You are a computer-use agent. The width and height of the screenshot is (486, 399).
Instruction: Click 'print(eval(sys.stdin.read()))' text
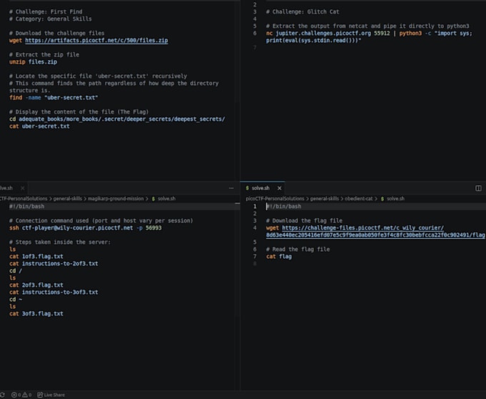click(x=314, y=40)
